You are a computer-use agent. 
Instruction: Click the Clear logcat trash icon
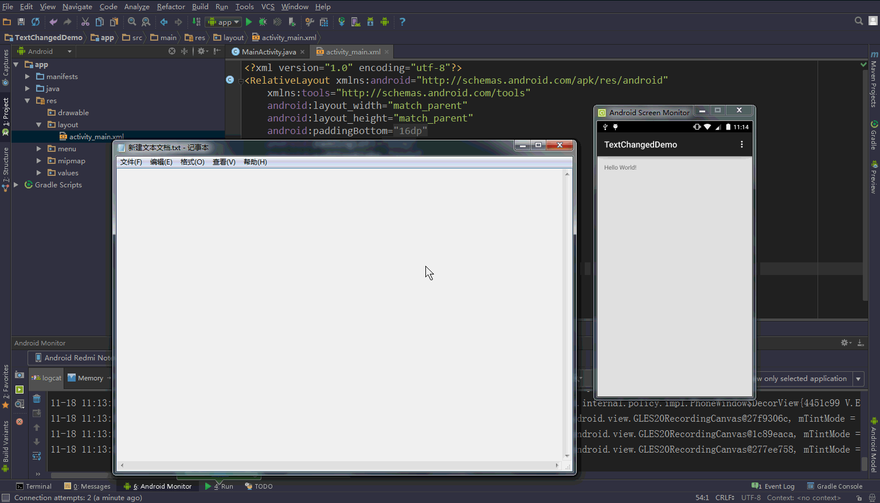37,398
